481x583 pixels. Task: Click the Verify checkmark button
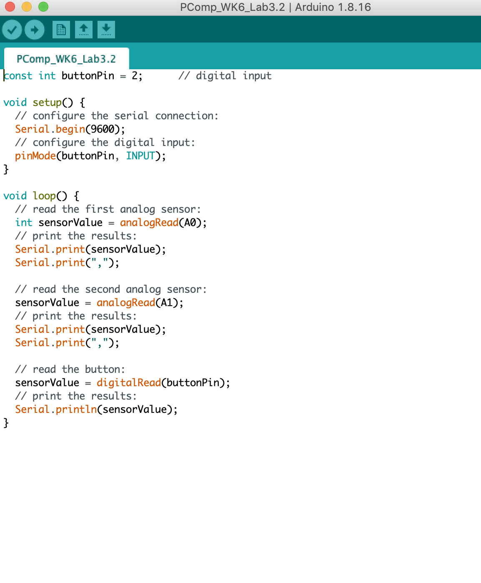[12, 30]
